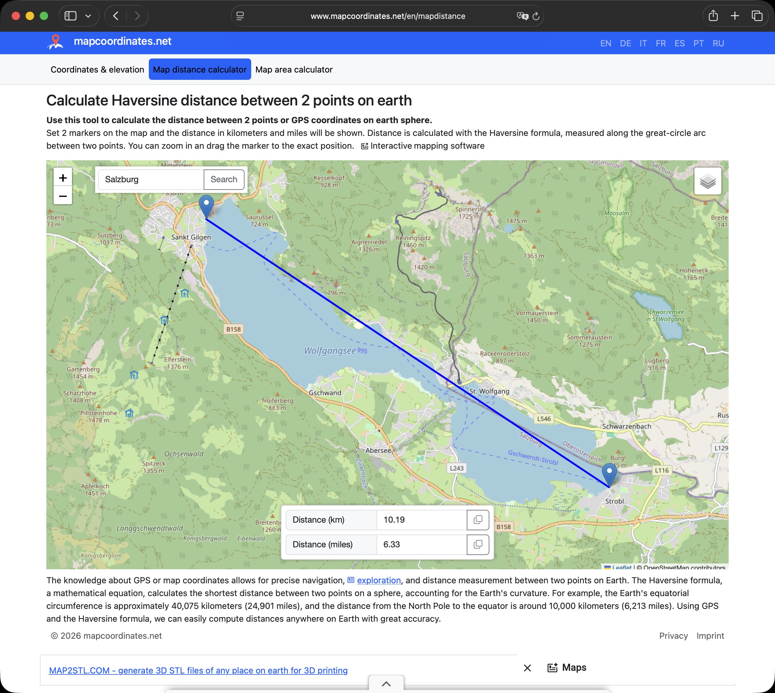Select the start marker at Sankt Gilgen

coord(206,206)
